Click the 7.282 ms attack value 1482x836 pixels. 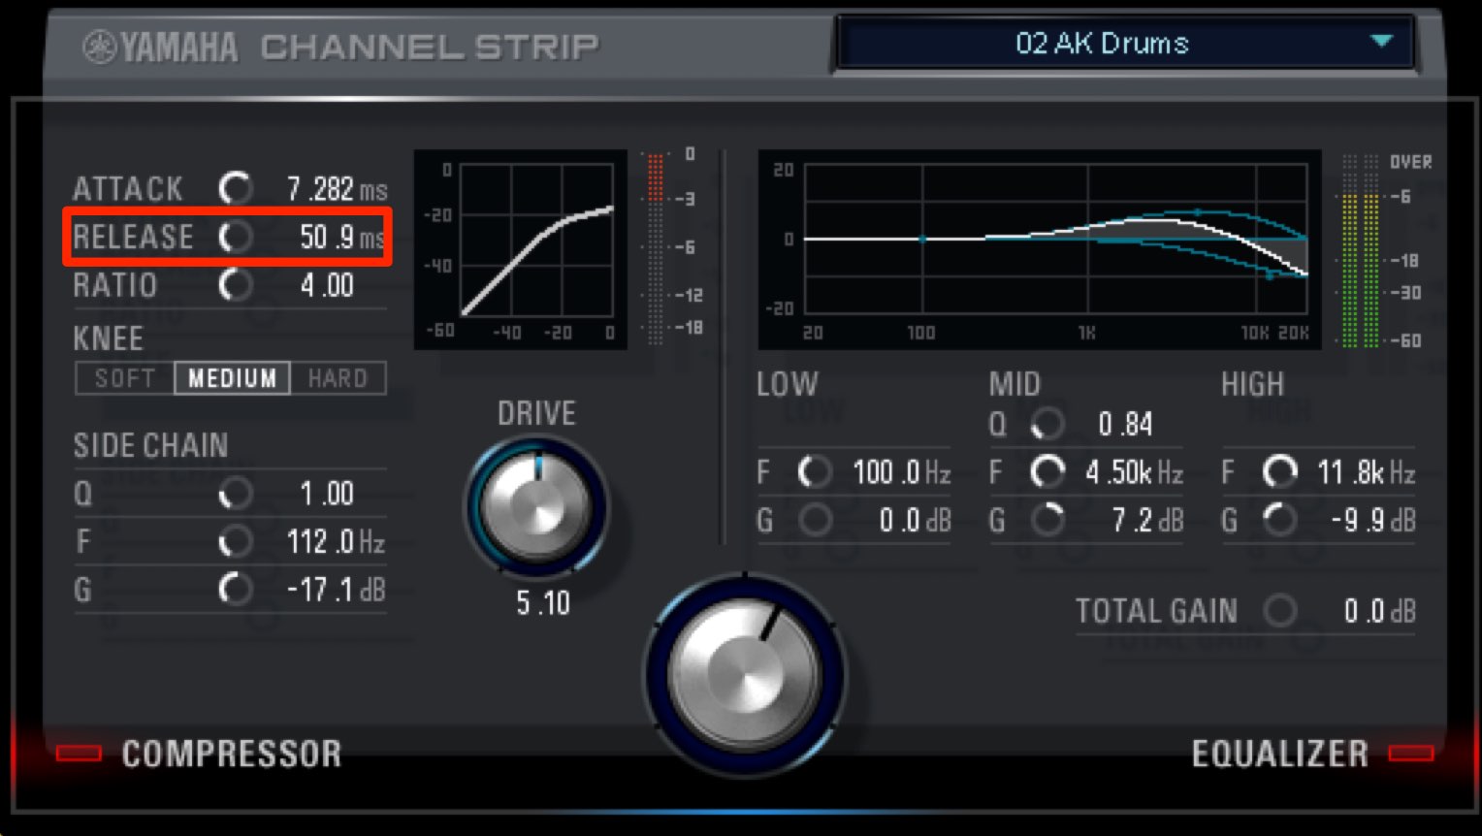[x=337, y=189]
